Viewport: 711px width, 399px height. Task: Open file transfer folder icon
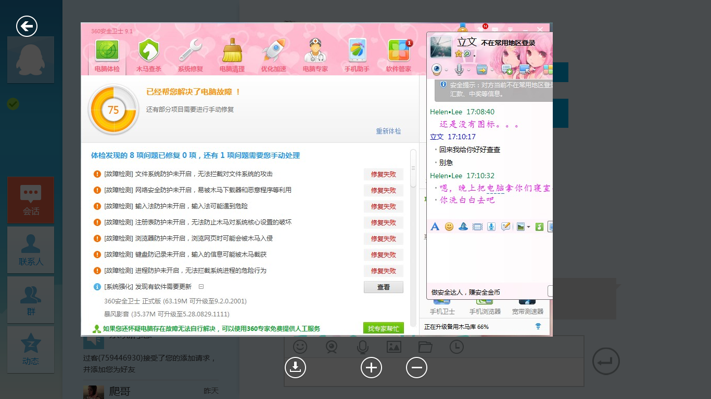481,69
